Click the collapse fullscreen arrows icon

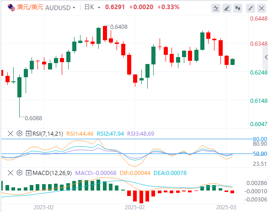(251, 8)
